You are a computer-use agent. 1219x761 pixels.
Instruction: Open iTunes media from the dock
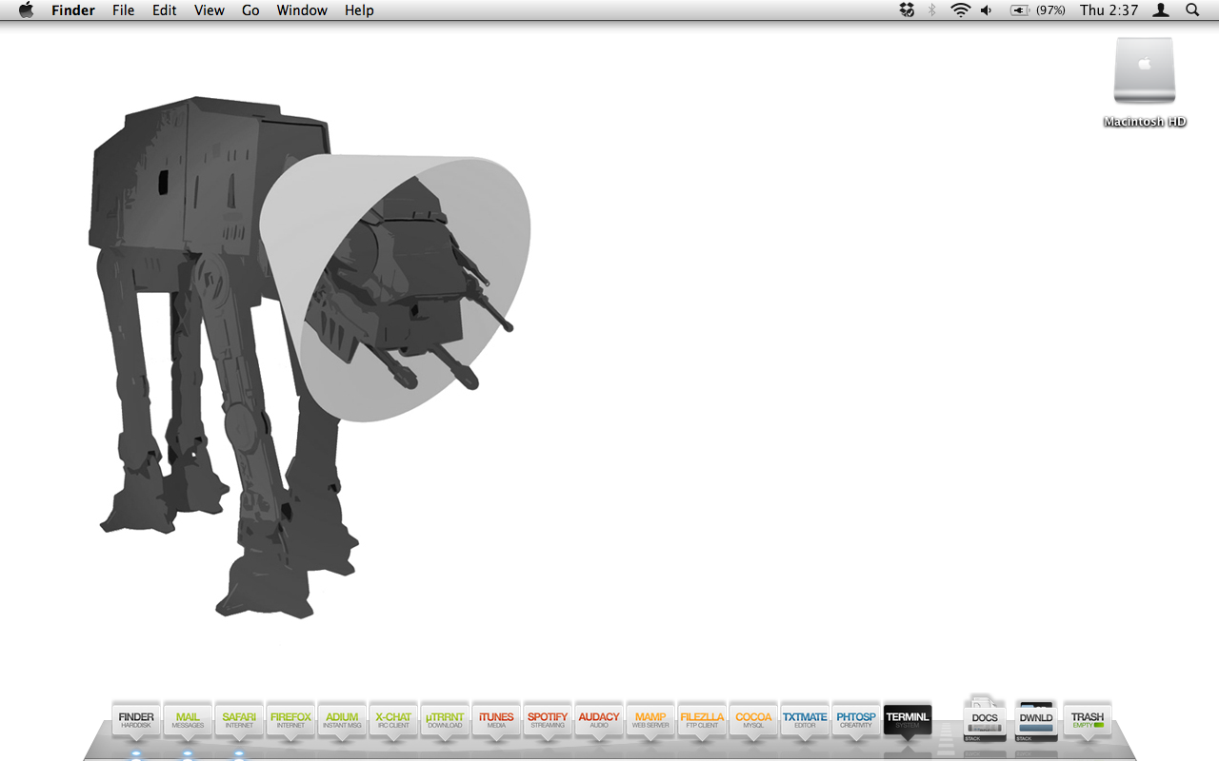click(496, 720)
